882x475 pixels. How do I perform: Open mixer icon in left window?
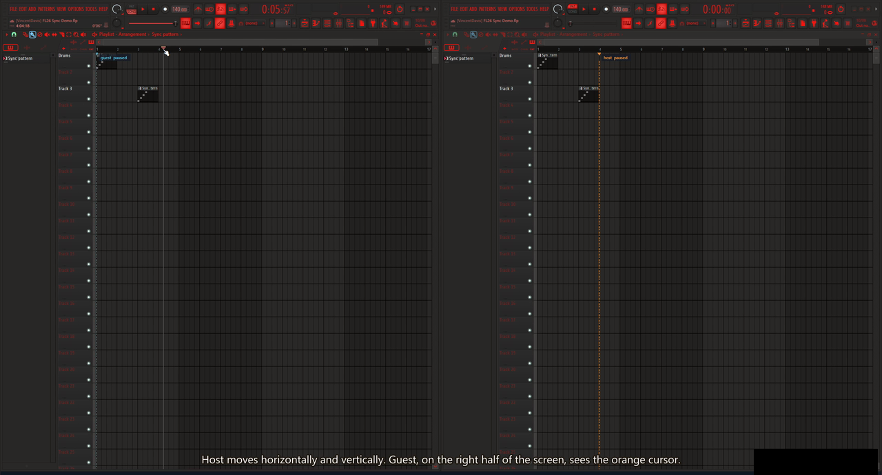338,23
